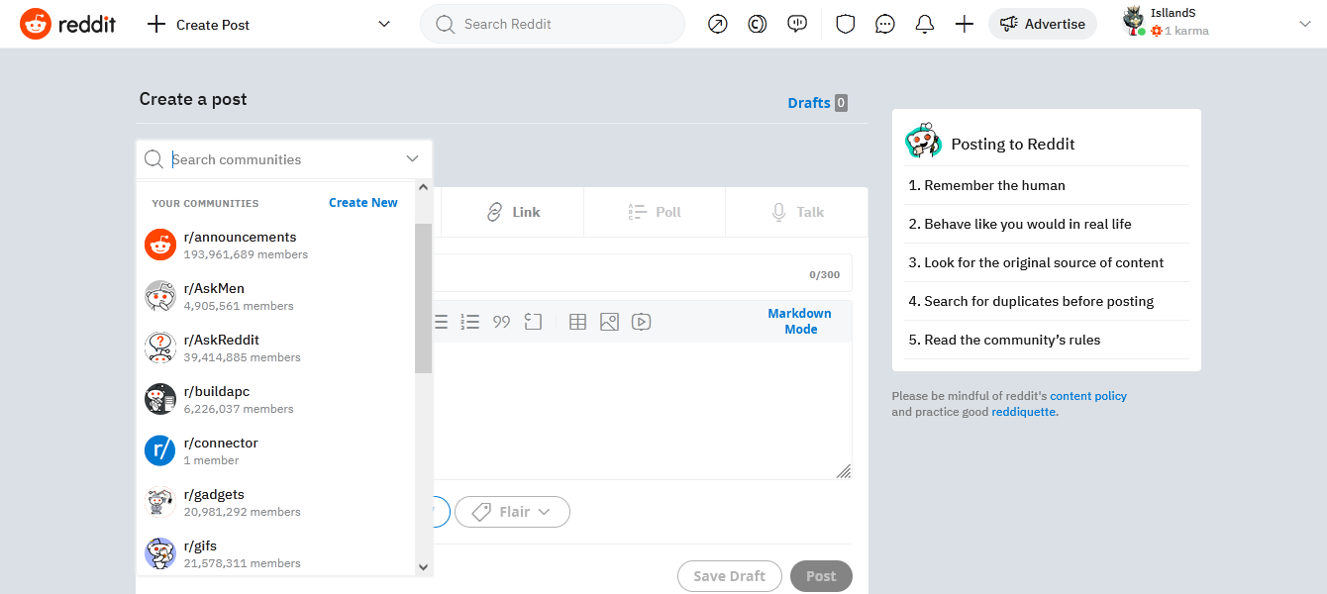Click Create New community link

[x=363, y=203]
